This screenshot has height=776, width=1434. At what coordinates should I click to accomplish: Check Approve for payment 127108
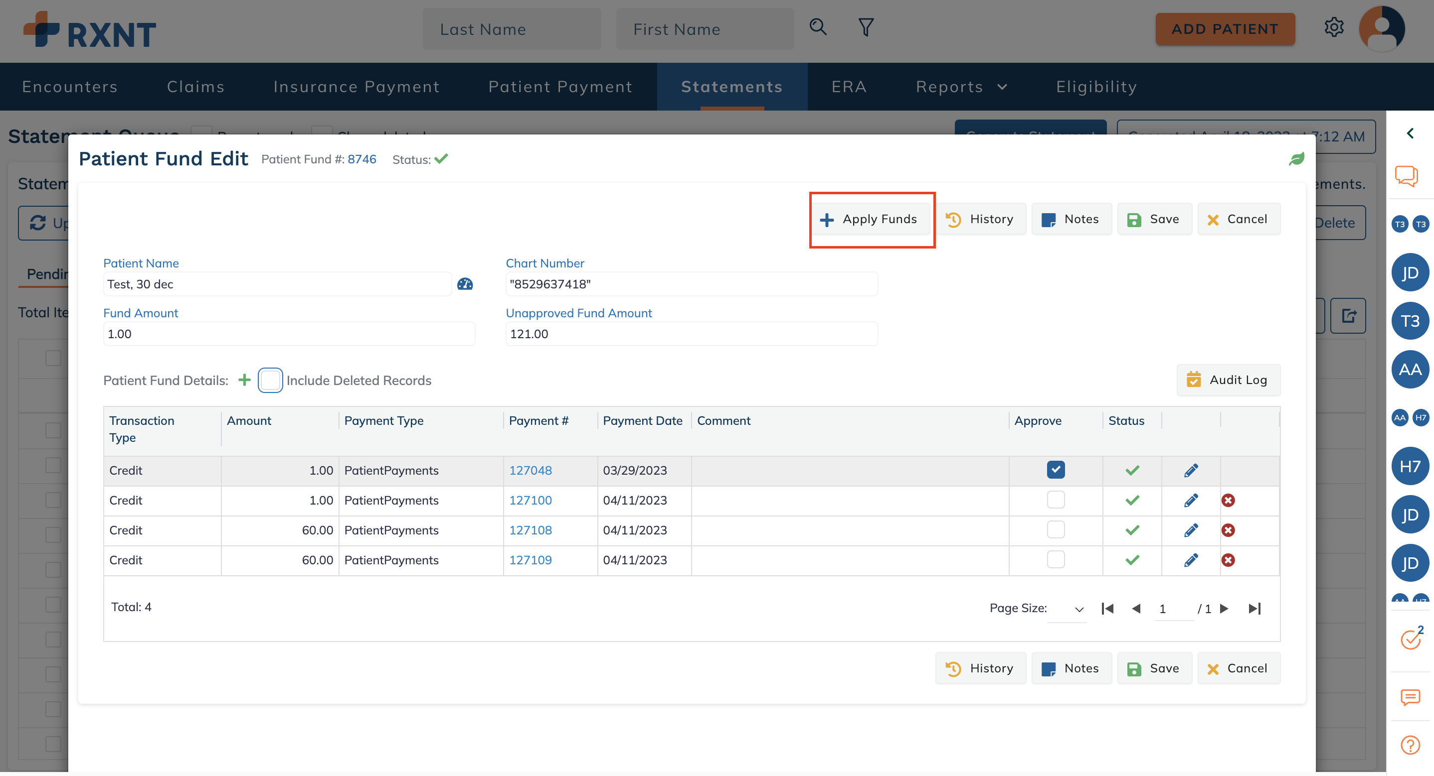pos(1056,529)
